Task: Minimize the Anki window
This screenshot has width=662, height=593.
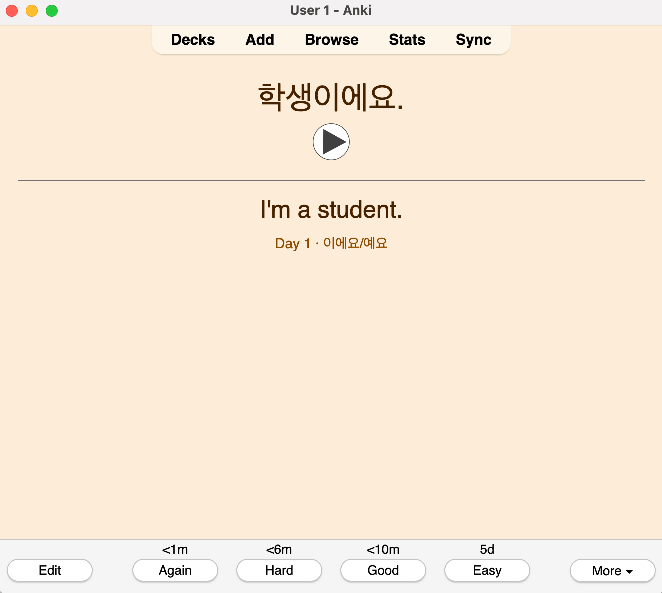Action: pyautogui.click(x=32, y=11)
